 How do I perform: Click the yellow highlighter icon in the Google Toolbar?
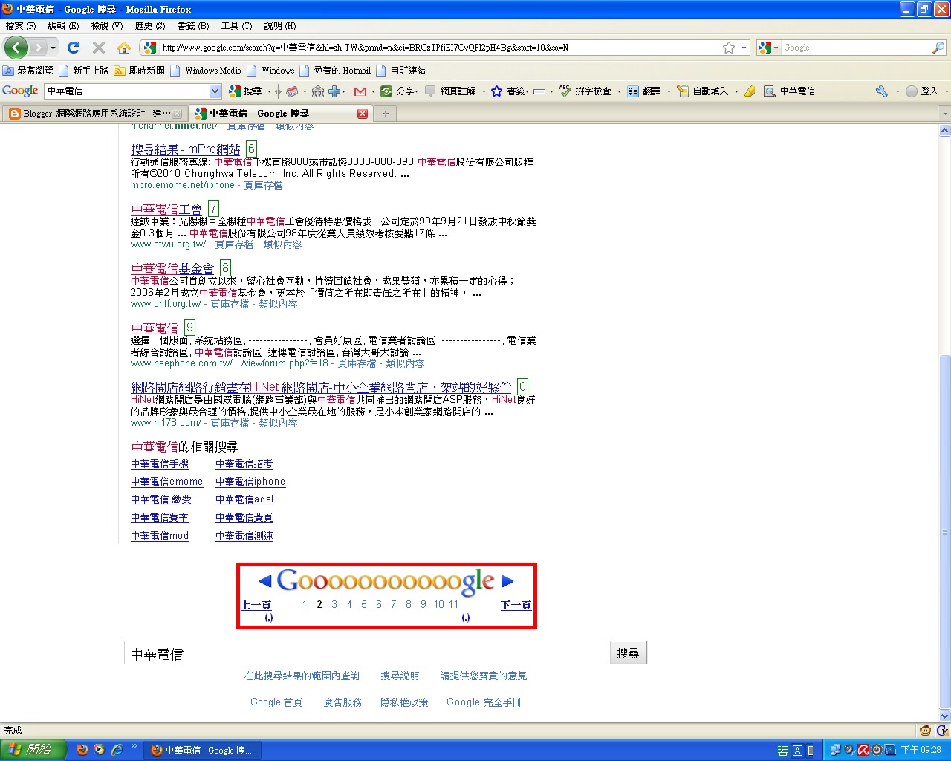(x=750, y=91)
